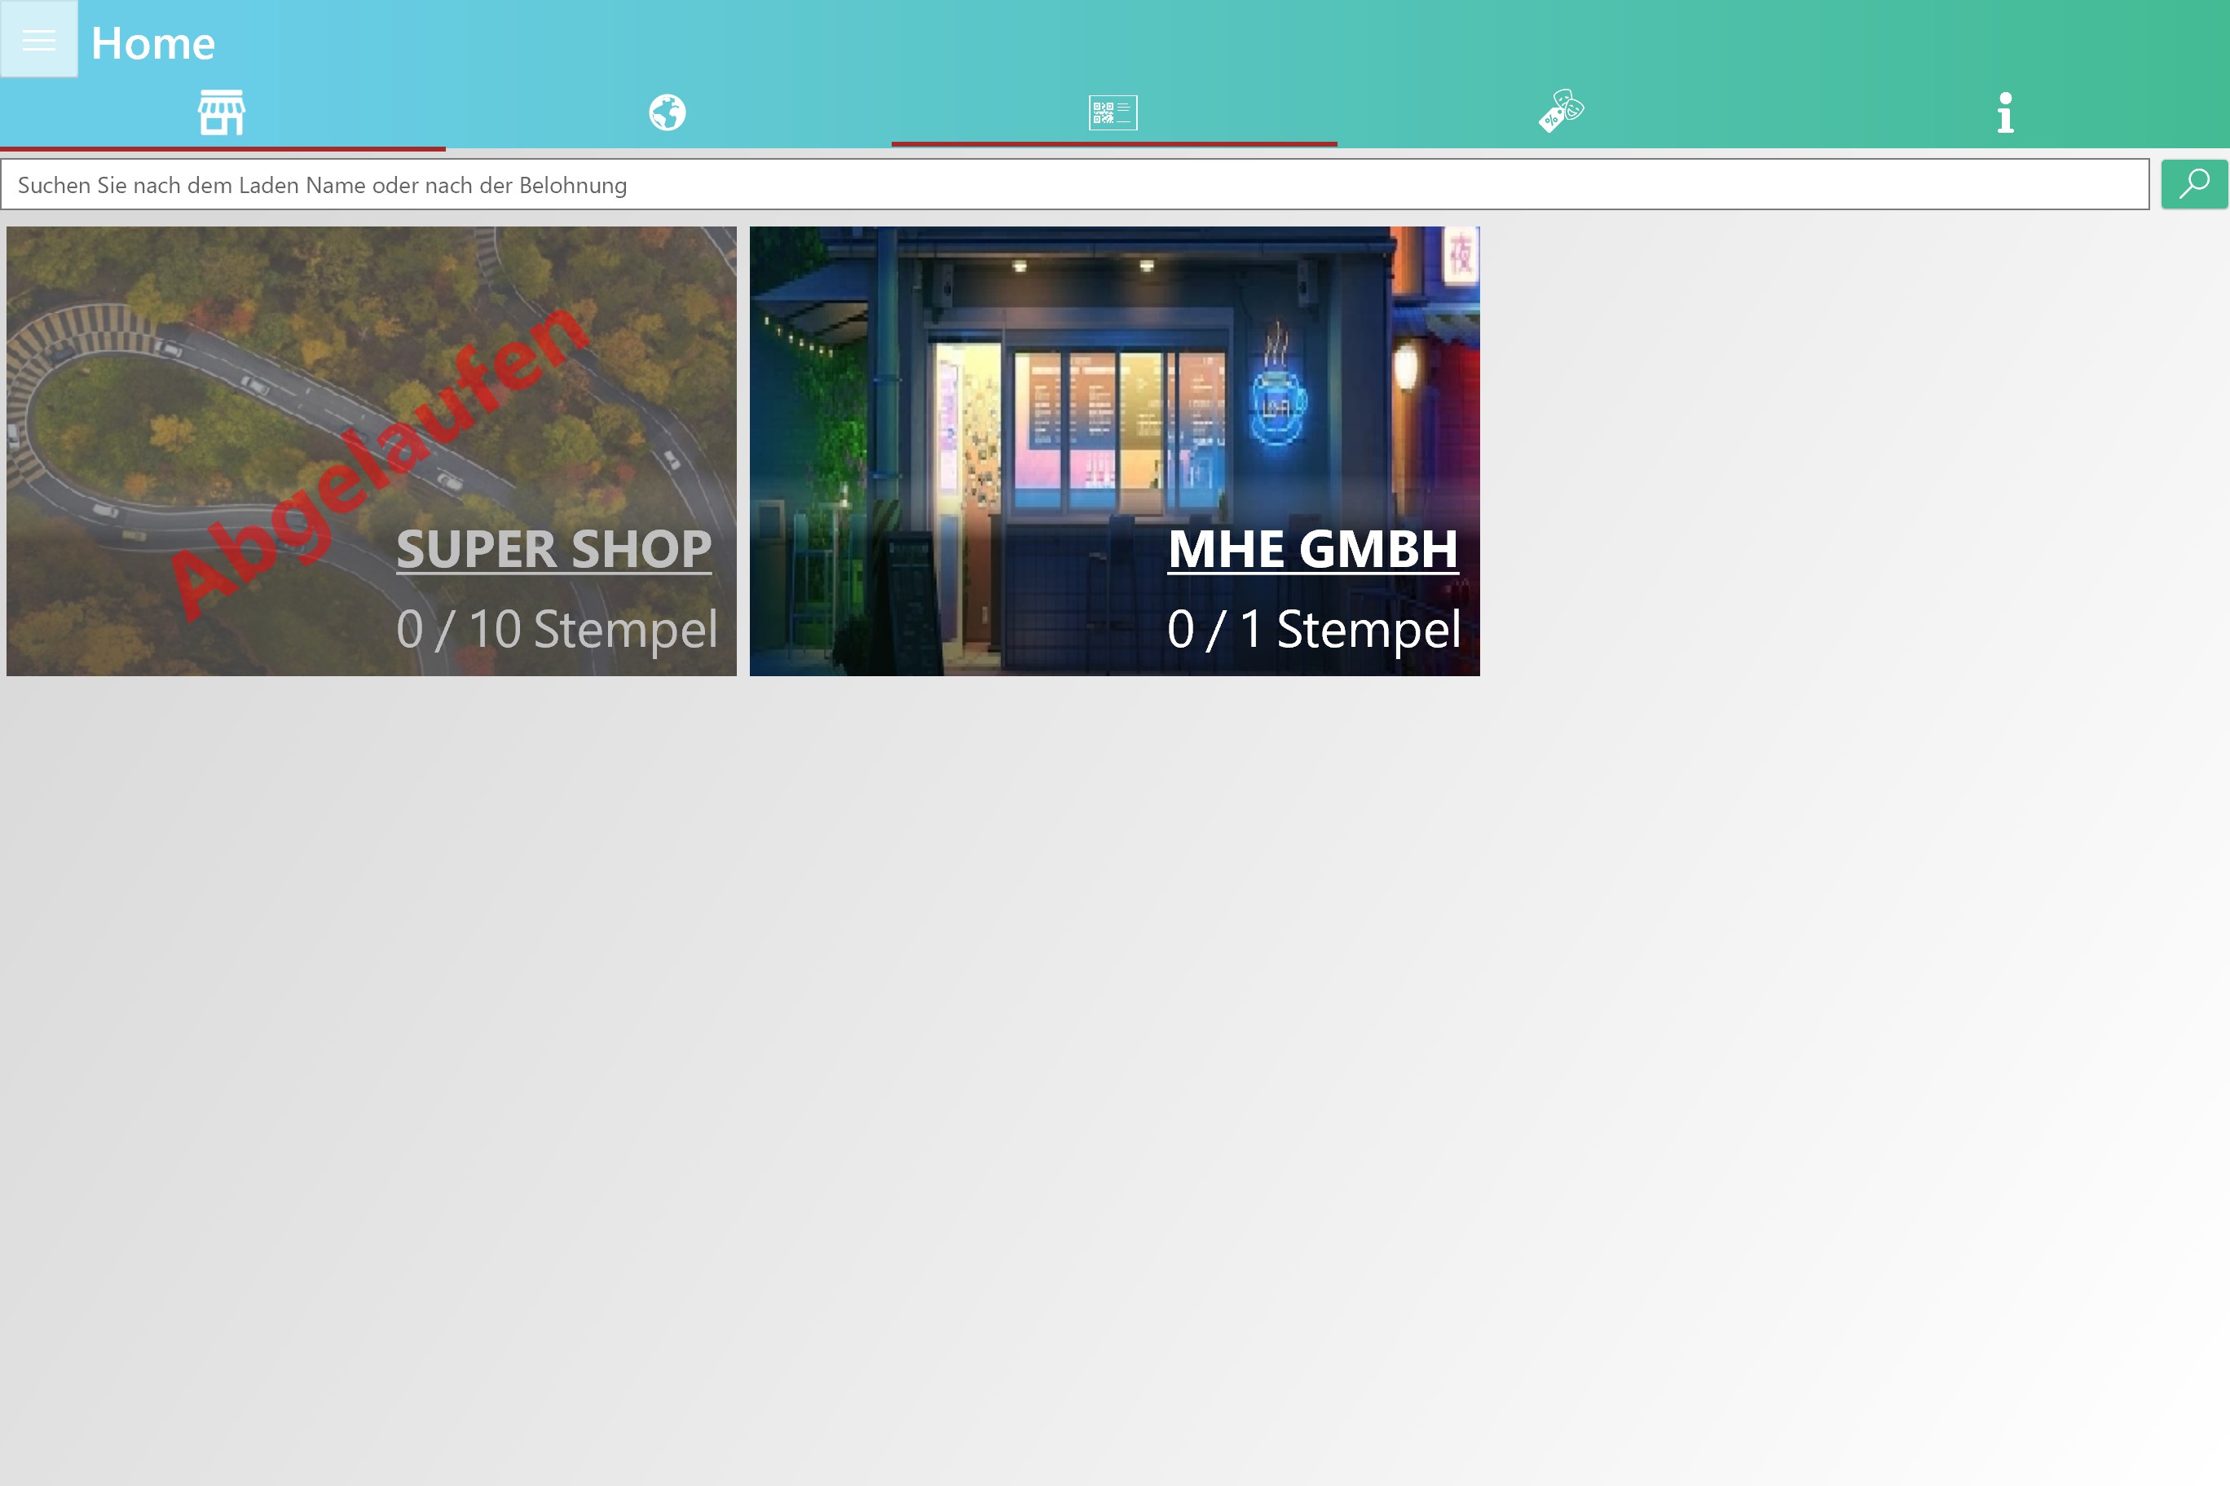Open the SUPER SHOP title link
The image size is (2230, 1486).
pyautogui.click(x=553, y=549)
